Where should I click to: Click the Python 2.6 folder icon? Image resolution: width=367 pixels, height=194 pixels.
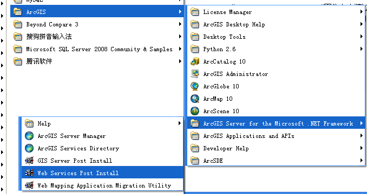(x=195, y=49)
